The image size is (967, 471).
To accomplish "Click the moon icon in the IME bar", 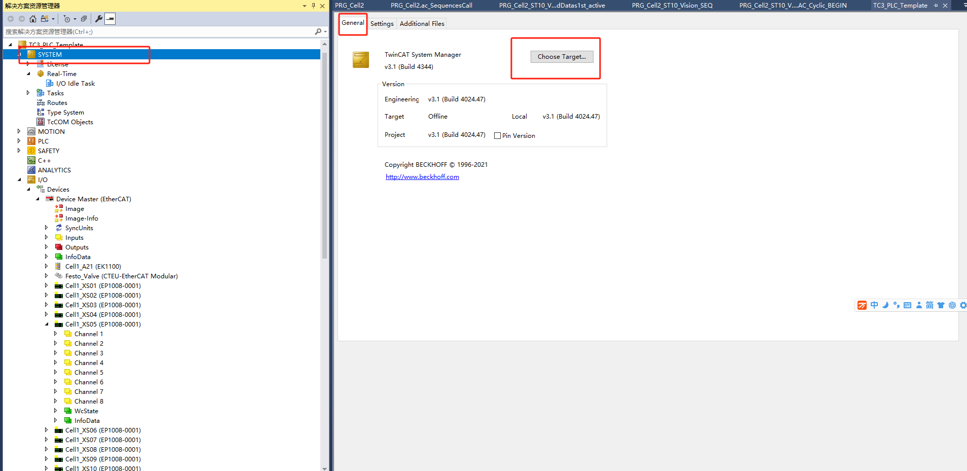I will [x=885, y=305].
